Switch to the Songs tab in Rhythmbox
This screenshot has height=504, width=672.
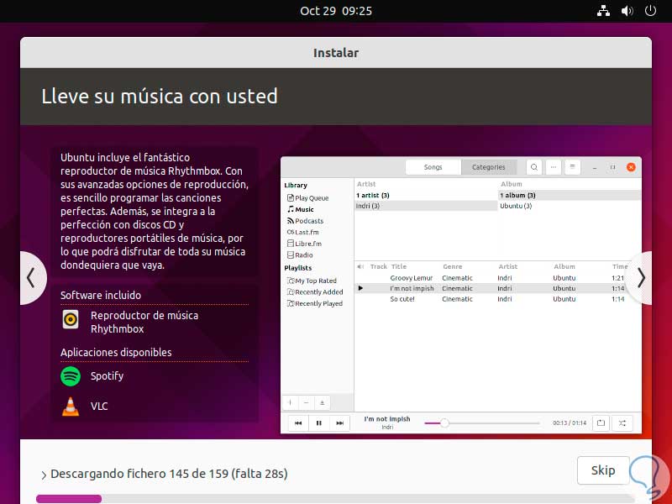[433, 167]
